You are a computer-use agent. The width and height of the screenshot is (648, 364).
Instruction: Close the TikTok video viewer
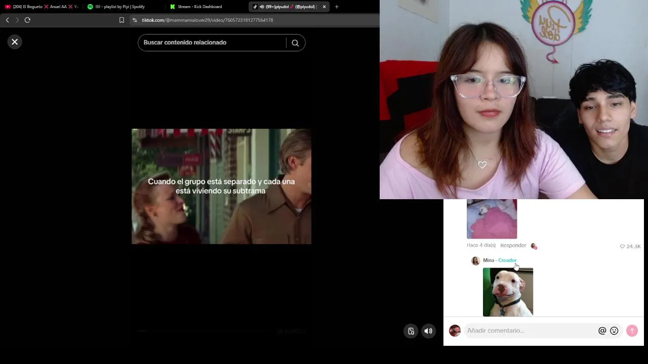pyautogui.click(x=15, y=42)
